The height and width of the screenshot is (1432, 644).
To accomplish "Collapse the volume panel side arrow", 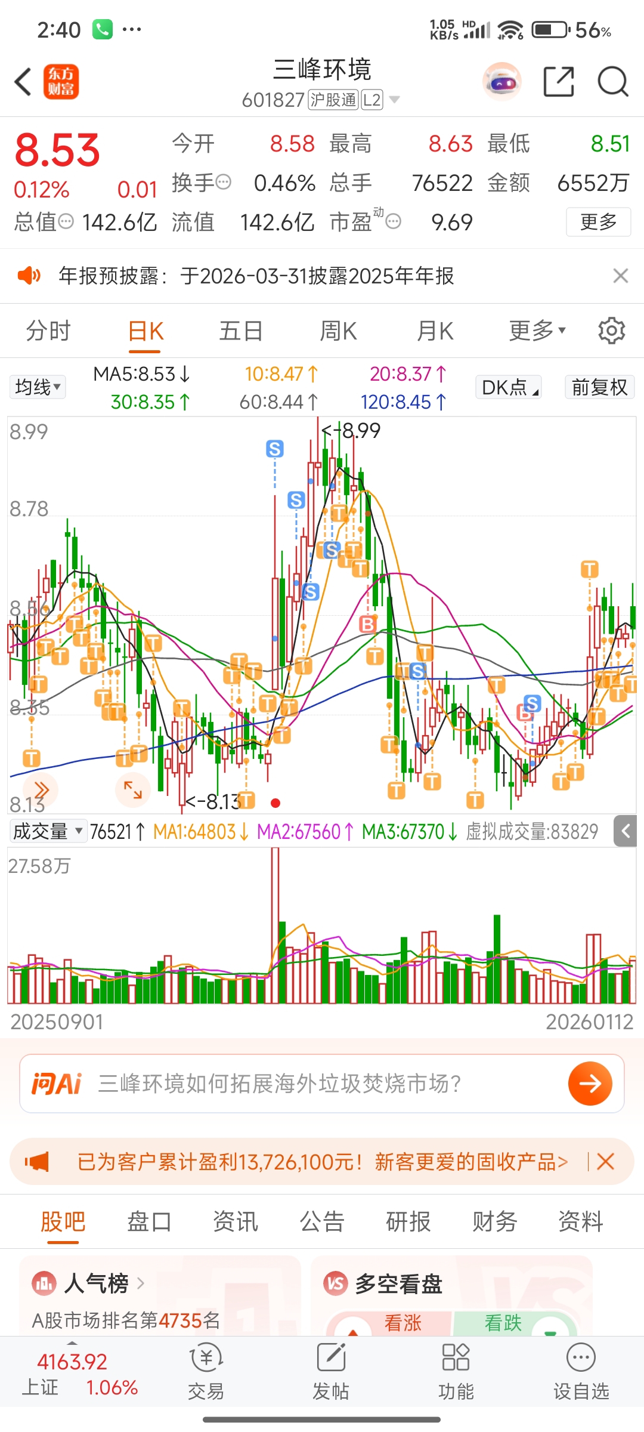I will [625, 831].
